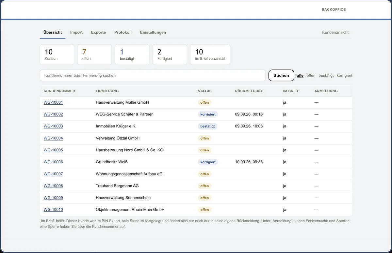Click 'Objektmanagement Rhein-Main GmbH' cell

(x=130, y=210)
